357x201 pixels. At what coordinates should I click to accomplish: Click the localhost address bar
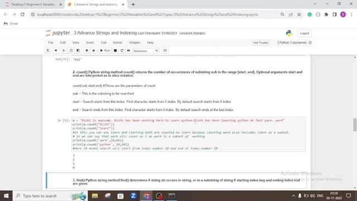coord(147,15)
